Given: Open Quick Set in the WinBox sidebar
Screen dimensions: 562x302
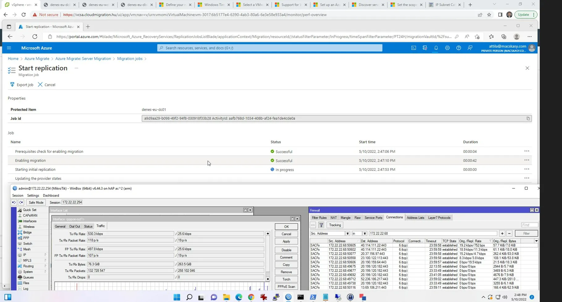Looking at the screenshot, I should click(29, 210).
